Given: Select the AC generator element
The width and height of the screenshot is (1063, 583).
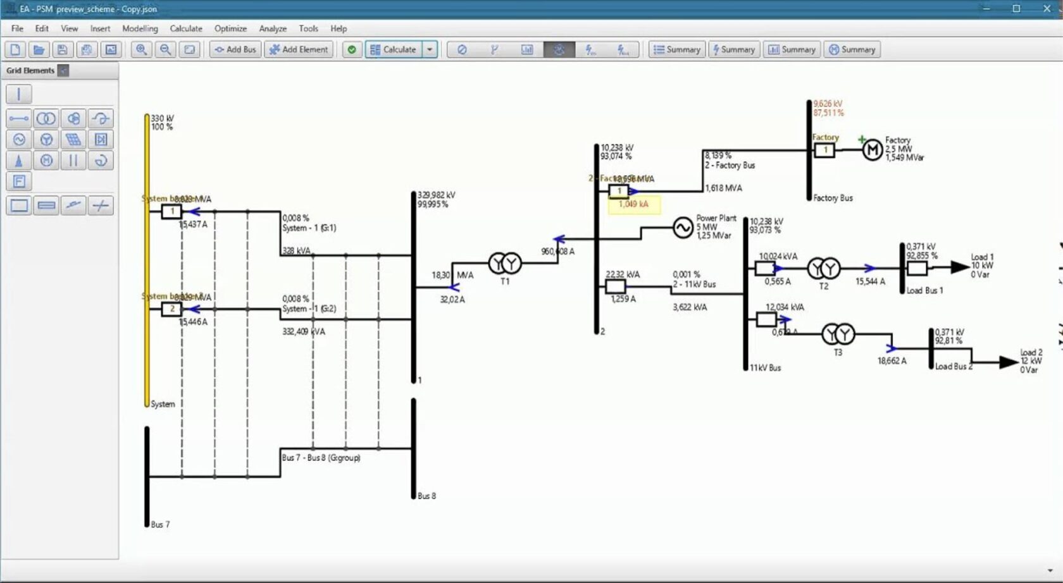Looking at the screenshot, I should (x=19, y=140).
